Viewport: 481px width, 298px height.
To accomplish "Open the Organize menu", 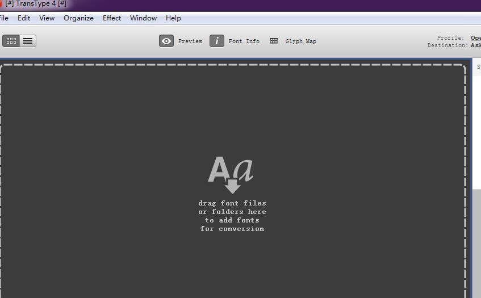I will click(78, 18).
